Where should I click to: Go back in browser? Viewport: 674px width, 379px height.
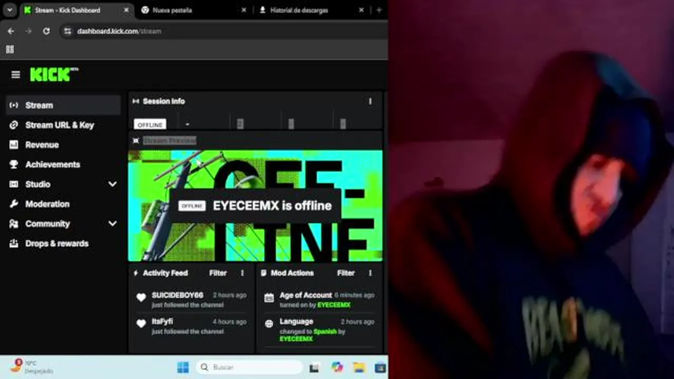[x=11, y=31]
